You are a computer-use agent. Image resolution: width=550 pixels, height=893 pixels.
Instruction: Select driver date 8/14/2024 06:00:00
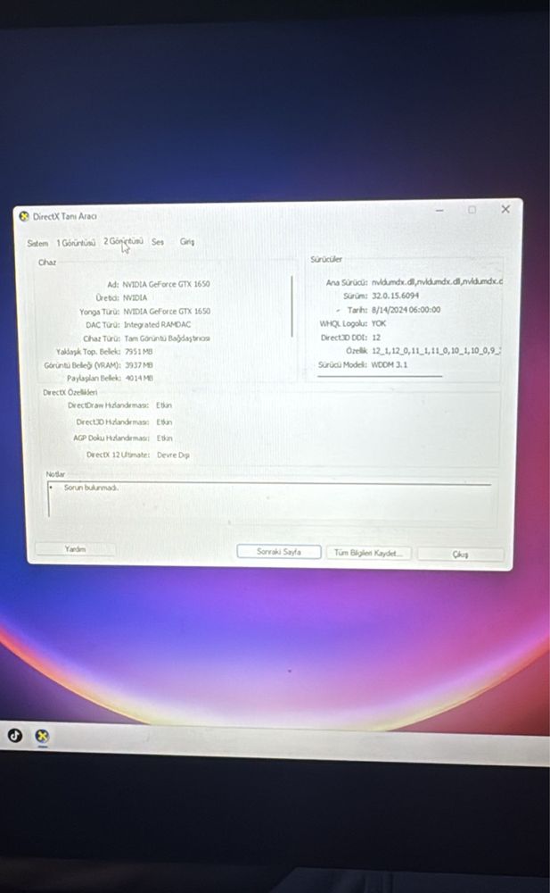tap(406, 310)
